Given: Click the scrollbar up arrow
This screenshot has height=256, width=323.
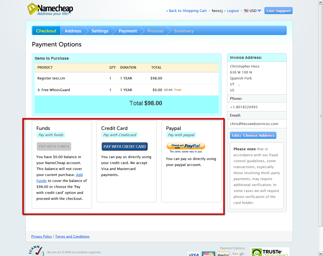Looking at the screenshot, I should click(321, 2).
